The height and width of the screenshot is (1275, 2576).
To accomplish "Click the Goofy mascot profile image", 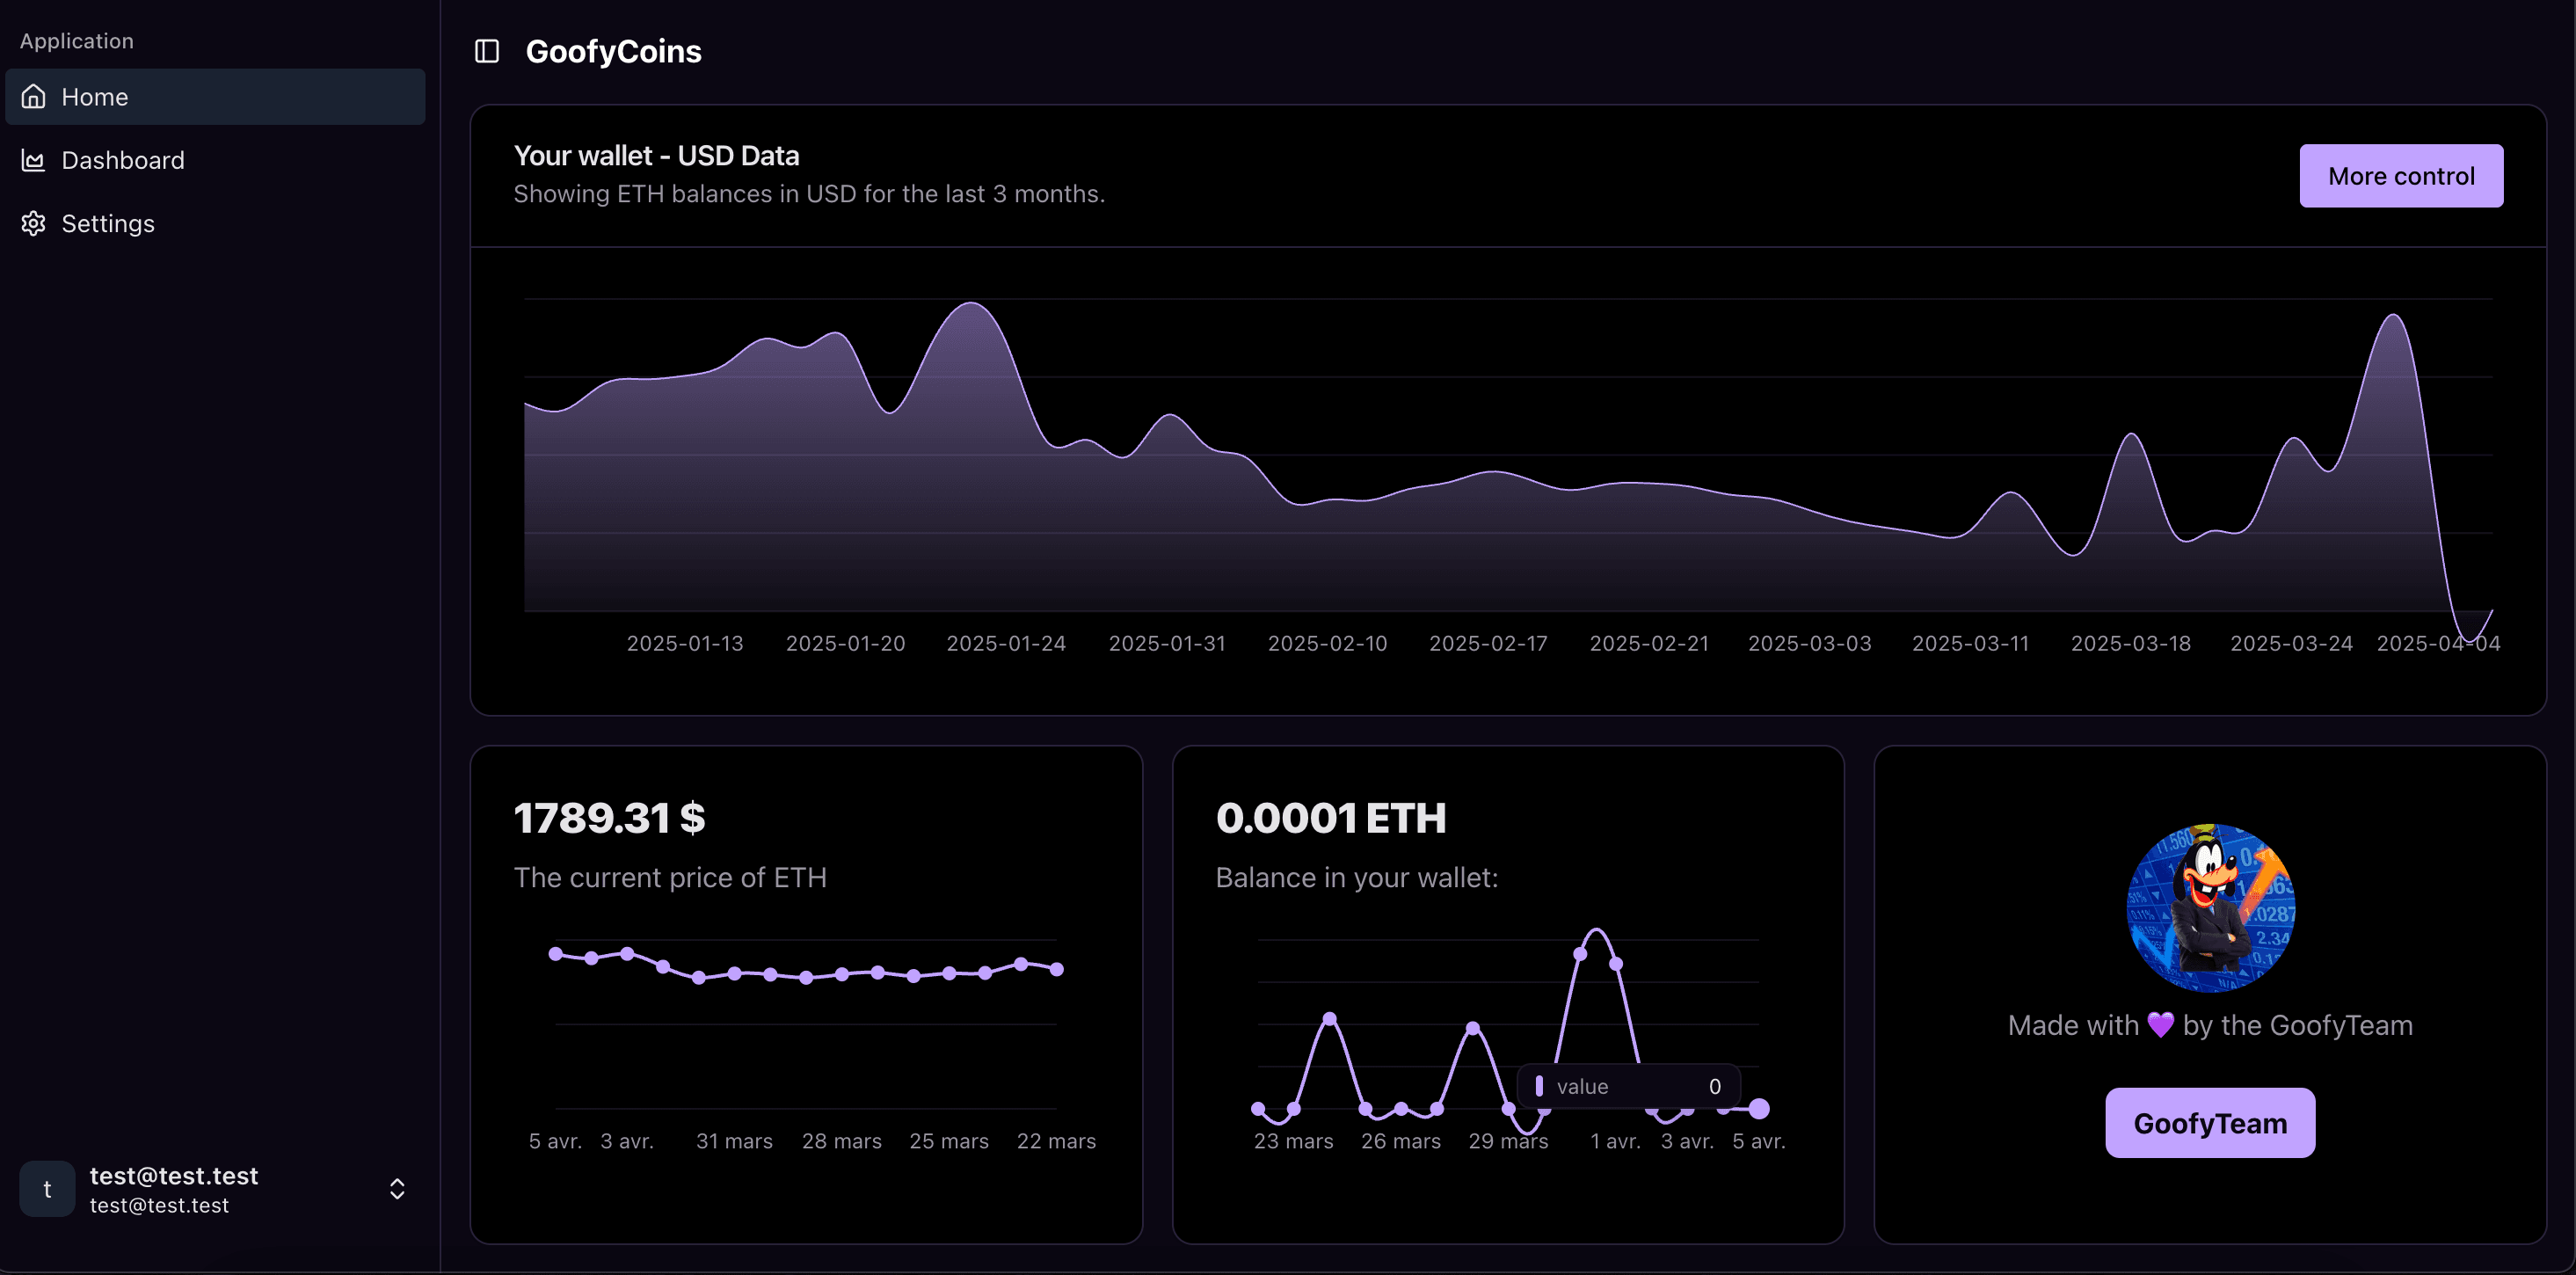I will (x=2210, y=908).
